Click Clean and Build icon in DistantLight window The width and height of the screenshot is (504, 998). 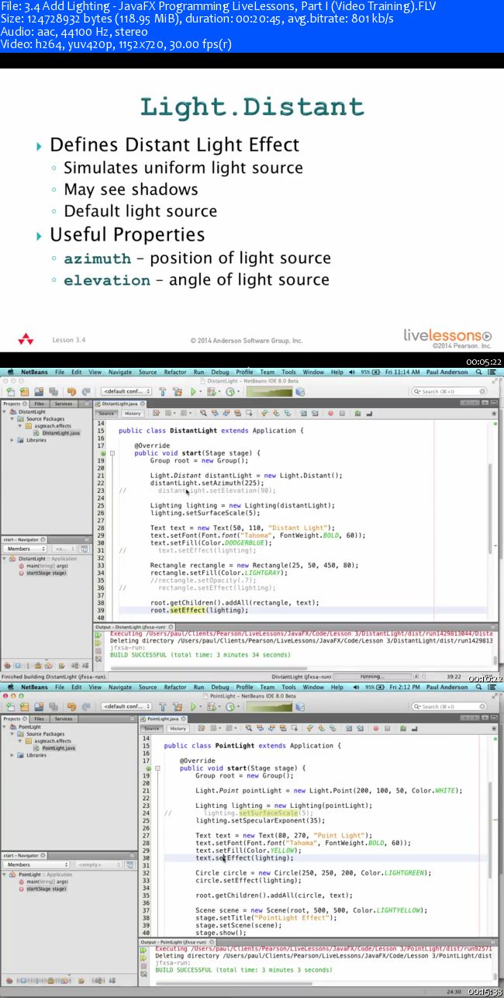click(x=178, y=392)
